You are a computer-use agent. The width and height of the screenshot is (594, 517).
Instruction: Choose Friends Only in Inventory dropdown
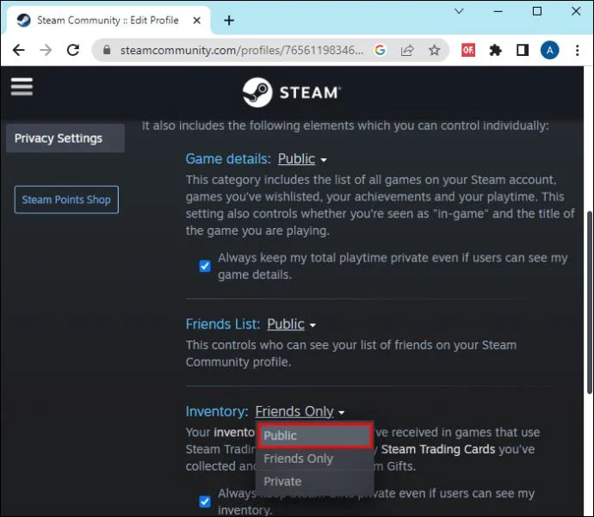(x=314, y=459)
